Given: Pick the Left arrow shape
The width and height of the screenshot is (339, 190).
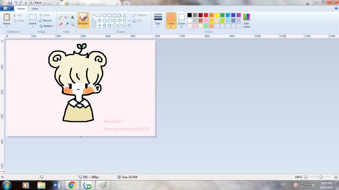Looking at the screenshot, I should coord(119,20).
